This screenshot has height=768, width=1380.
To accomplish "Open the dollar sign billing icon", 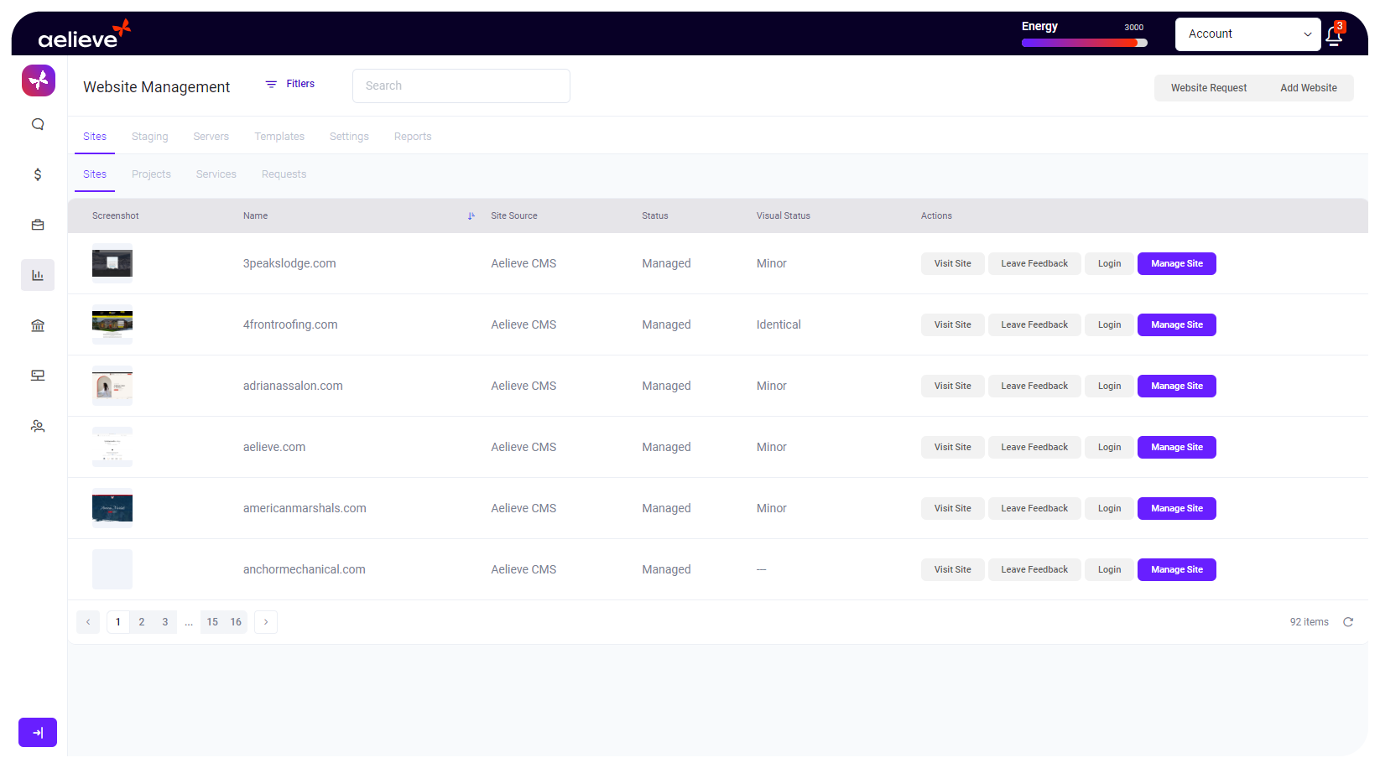I will click(x=38, y=174).
